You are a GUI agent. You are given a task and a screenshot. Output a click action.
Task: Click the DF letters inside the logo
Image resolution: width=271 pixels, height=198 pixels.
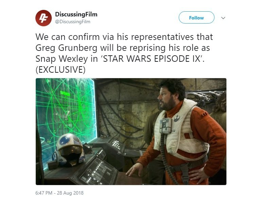pyautogui.click(x=43, y=18)
